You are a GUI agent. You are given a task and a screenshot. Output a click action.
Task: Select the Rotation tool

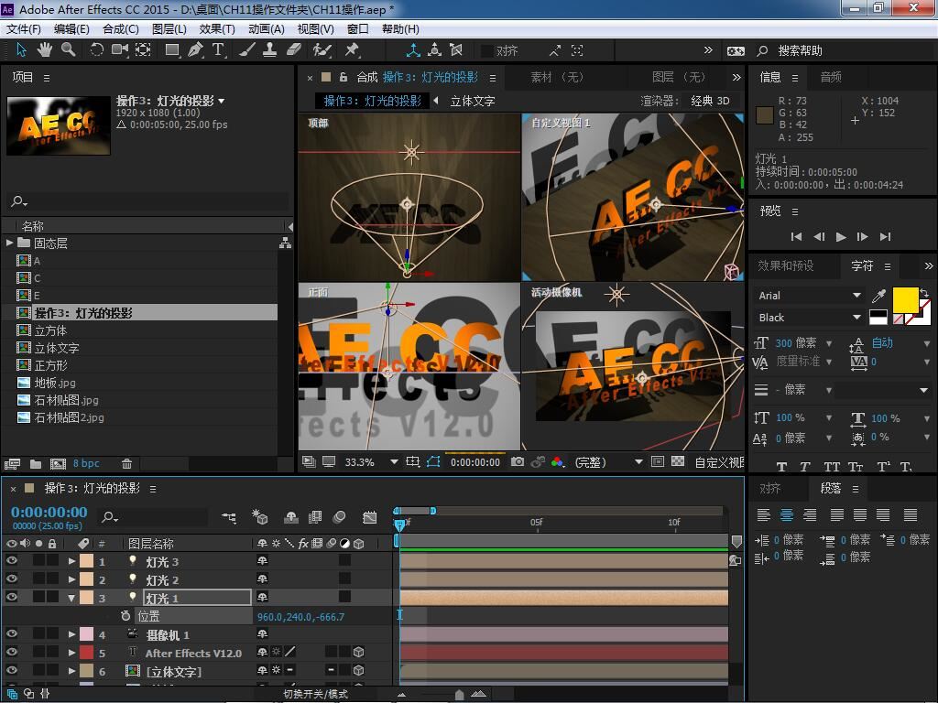click(x=96, y=50)
